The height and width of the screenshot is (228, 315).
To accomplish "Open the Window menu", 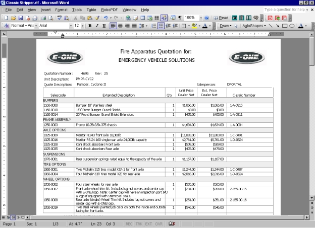I will (x=129, y=10).
